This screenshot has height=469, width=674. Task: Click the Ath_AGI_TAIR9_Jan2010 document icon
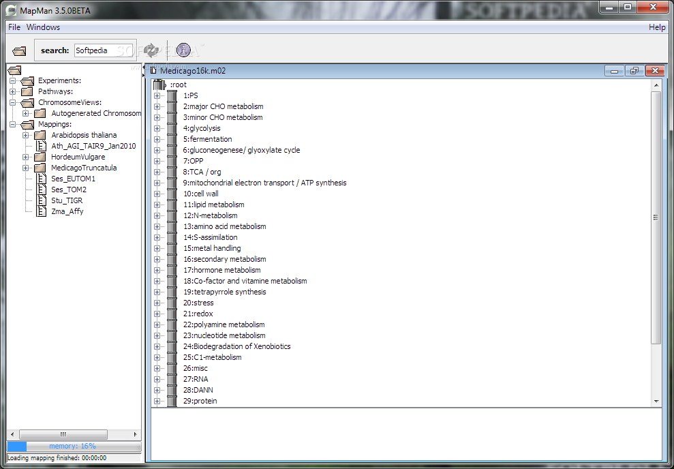tap(42, 146)
